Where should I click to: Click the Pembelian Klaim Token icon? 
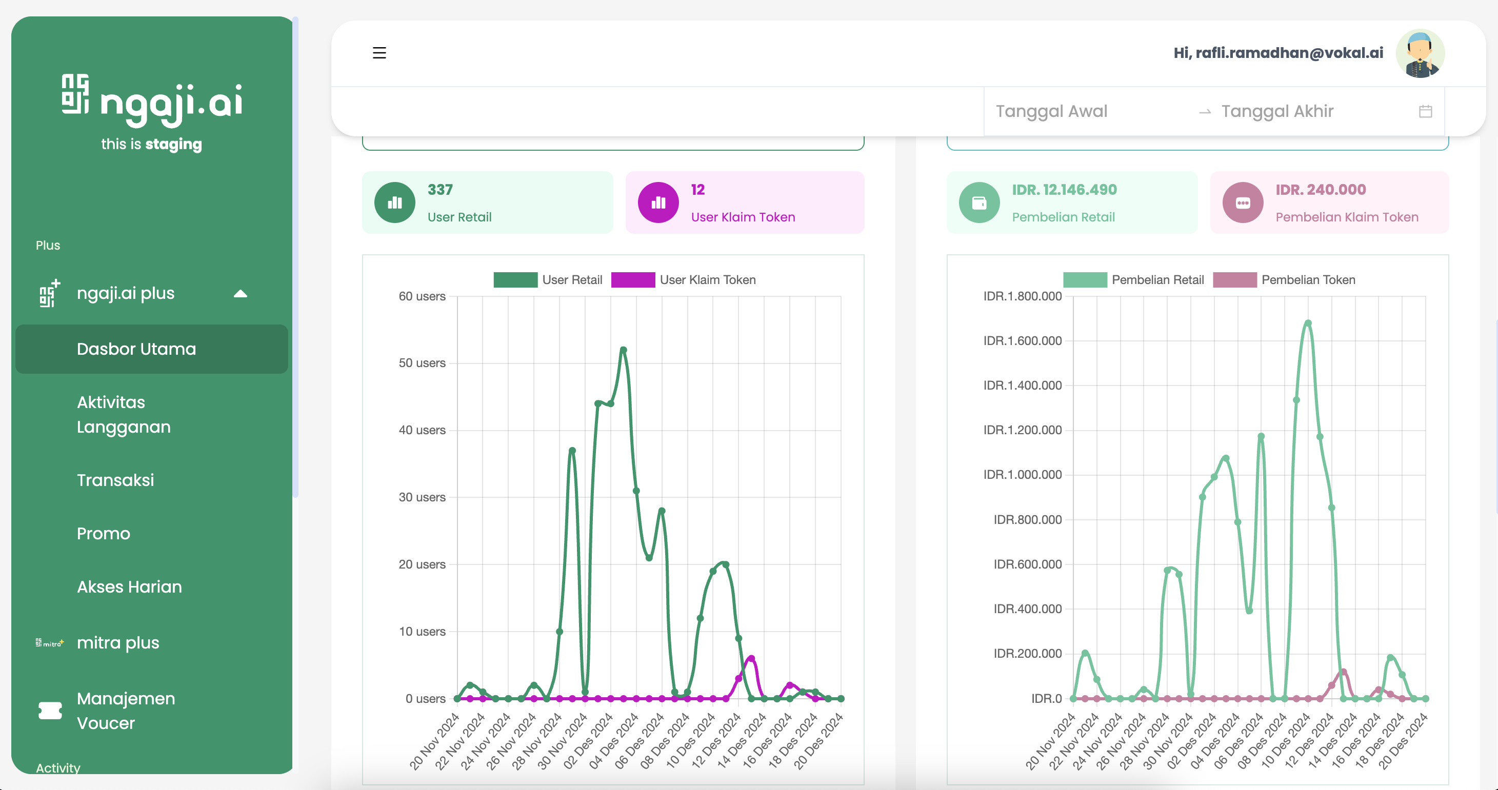pyautogui.click(x=1243, y=202)
